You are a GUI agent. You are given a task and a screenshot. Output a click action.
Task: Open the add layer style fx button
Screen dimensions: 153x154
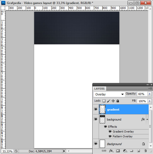[111, 151]
